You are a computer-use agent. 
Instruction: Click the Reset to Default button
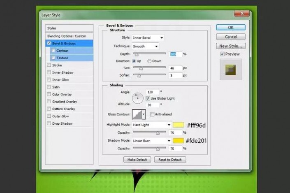point(170,160)
